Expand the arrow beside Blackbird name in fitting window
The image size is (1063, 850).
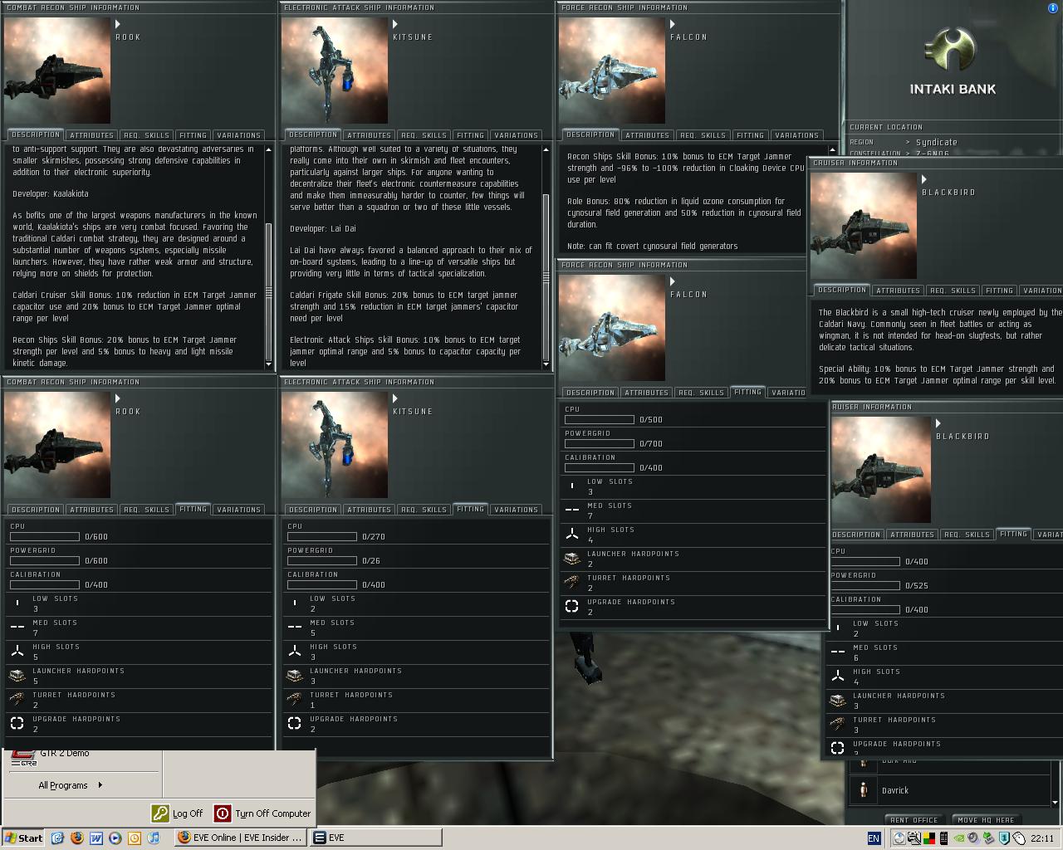[938, 423]
